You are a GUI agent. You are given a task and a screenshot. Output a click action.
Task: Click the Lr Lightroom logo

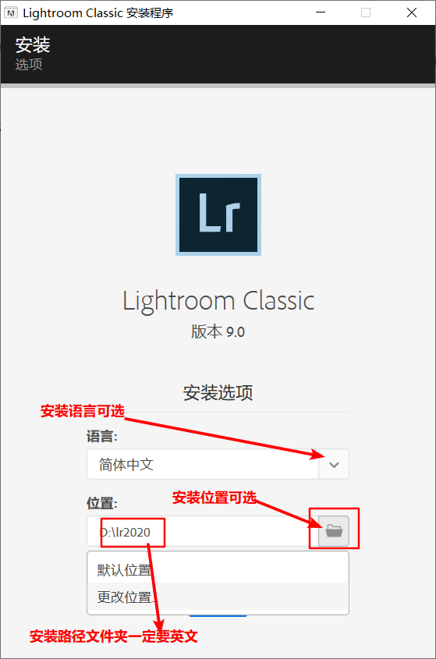tap(218, 214)
